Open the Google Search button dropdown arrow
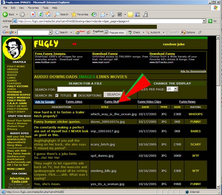 tap(71, 32)
